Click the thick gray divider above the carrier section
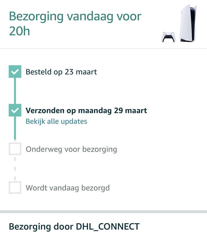This screenshot has height=232, width=207. (103, 212)
